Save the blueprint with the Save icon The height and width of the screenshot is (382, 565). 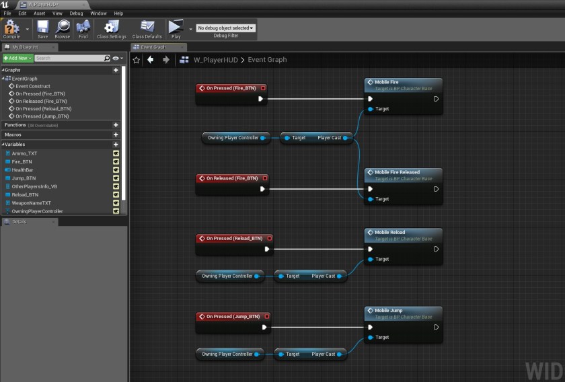pos(42,28)
